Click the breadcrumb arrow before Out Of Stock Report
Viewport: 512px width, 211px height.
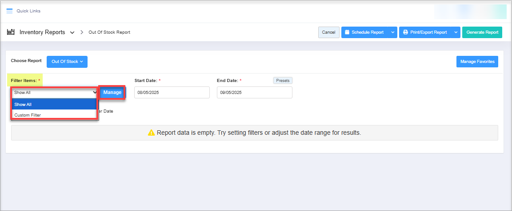click(x=82, y=32)
